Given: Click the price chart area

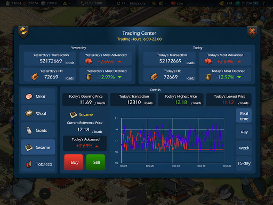Looking at the screenshot, I should (172, 140).
